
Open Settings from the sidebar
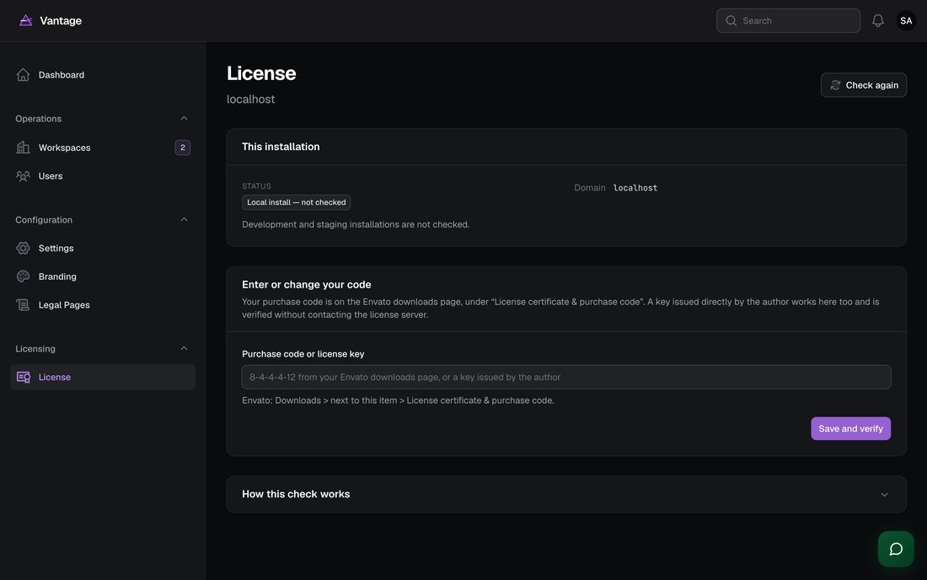[103, 248]
